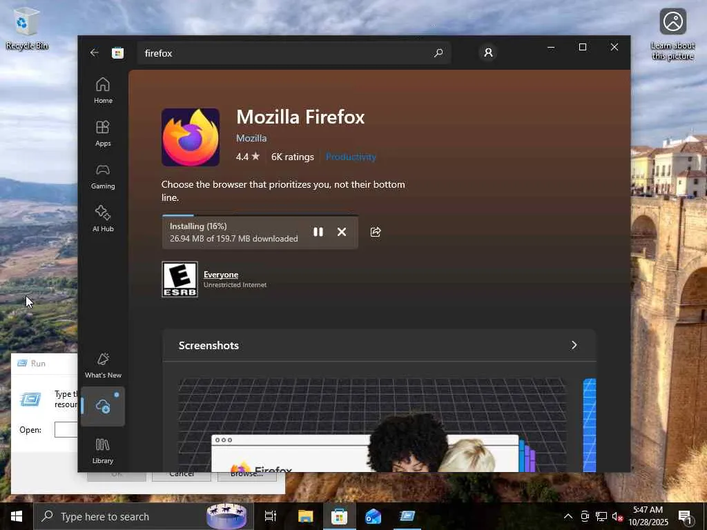Click 'Learn about this picture' desktop icon
This screenshot has width=707, height=530.
[672, 35]
